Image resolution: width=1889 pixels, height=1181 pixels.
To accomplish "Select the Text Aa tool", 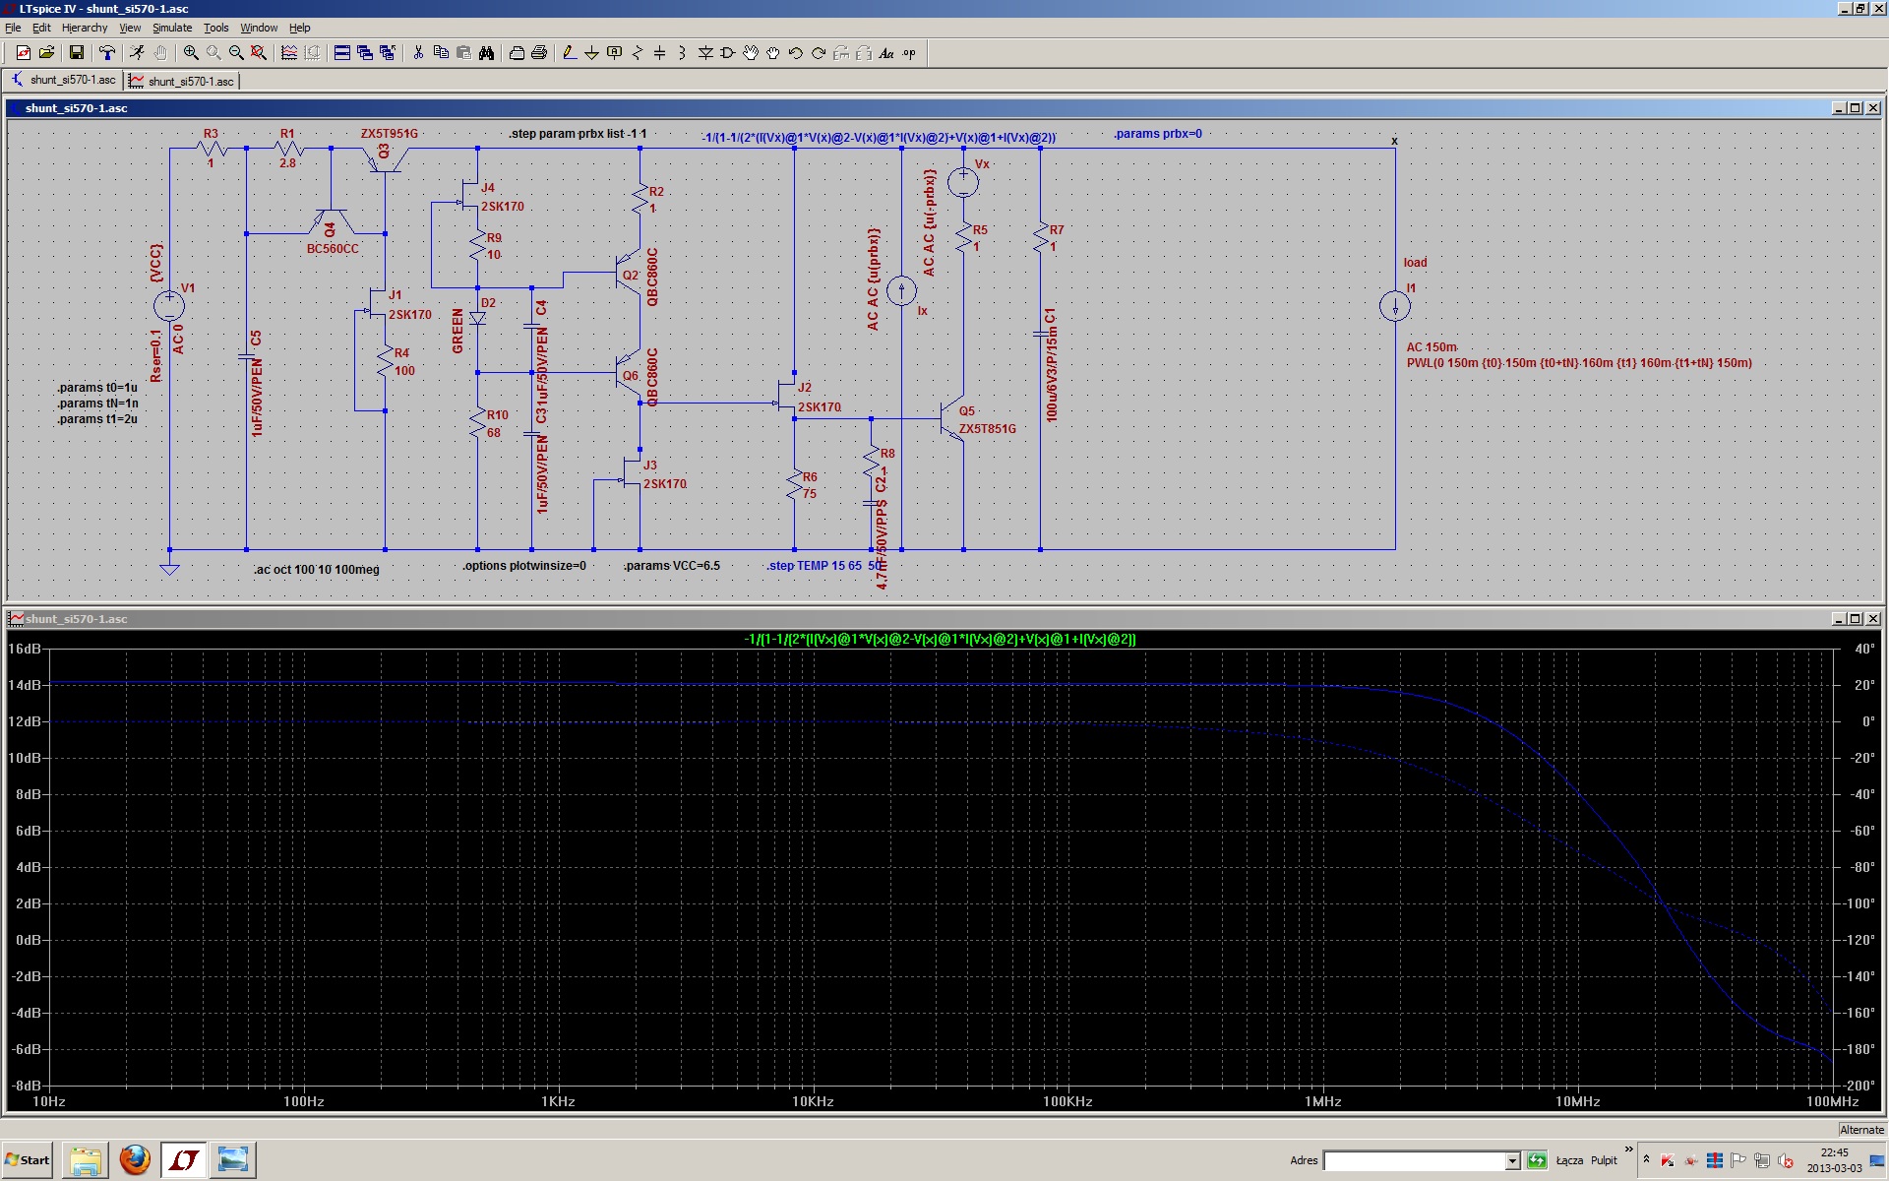I will pyautogui.click(x=886, y=53).
